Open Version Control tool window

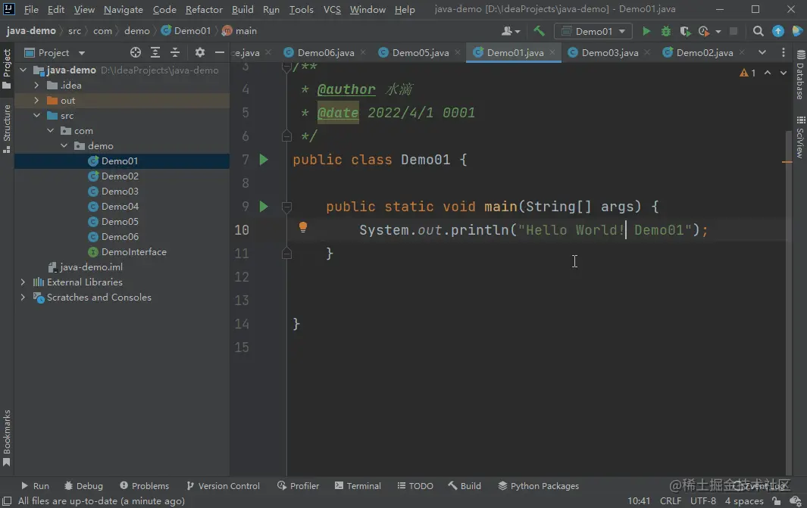[224, 486]
